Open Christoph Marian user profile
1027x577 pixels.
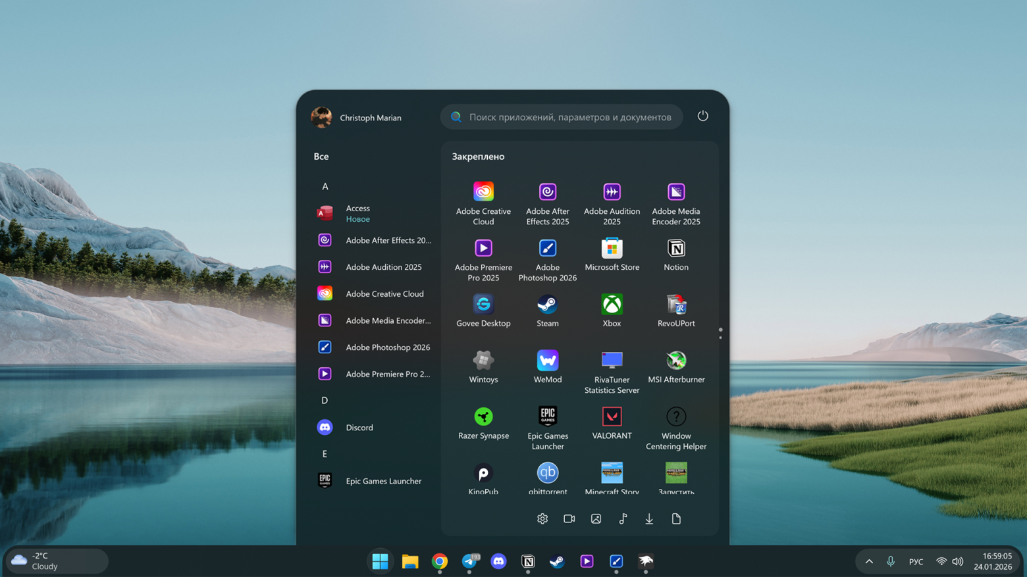pyautogui.click(x=356, y=117)
